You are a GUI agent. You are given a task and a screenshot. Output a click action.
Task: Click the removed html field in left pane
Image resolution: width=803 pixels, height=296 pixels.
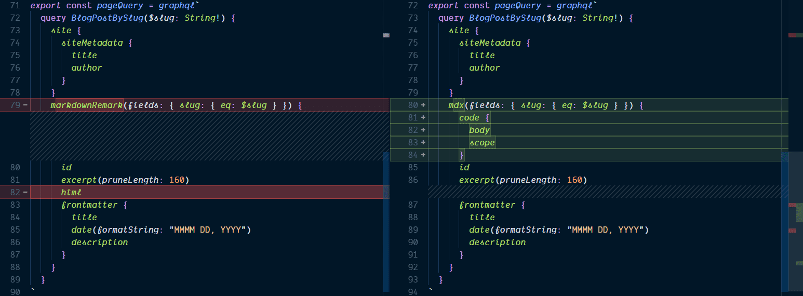point(72,193)
